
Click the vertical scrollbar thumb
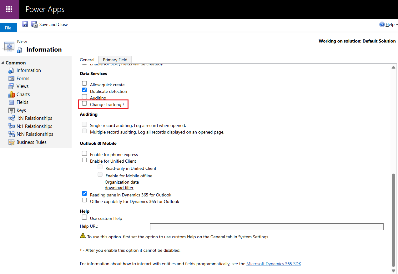[393, 219]
